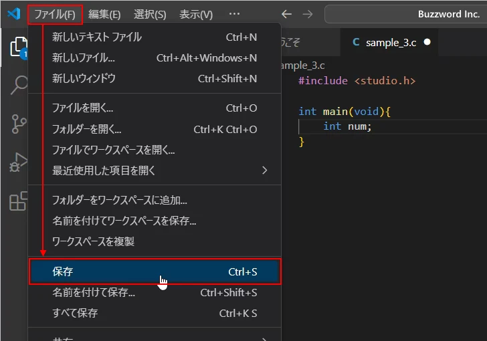Click the #include <studio.h> code line
This screenshot has height=341, width=487.
(357, 81)
